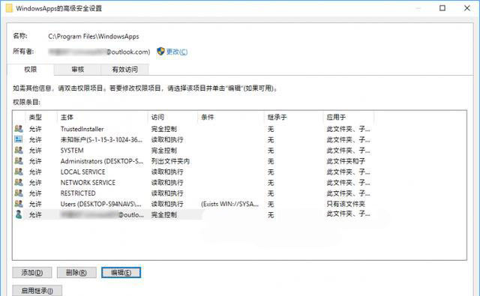Click the 启用继承(I) button
Viewport: 480px width, 296px height.
click(37, 291)
